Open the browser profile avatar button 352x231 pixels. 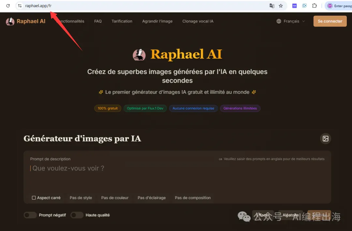pyautogui.click(x=330, y=6)
